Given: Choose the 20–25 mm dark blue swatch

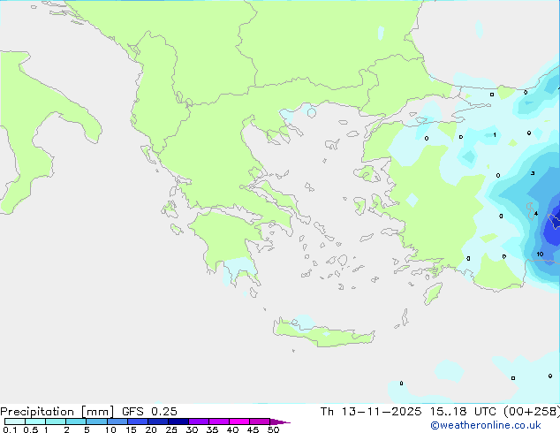Looking at the screenshot, I should pyautogui.click(x=158, y=422).
